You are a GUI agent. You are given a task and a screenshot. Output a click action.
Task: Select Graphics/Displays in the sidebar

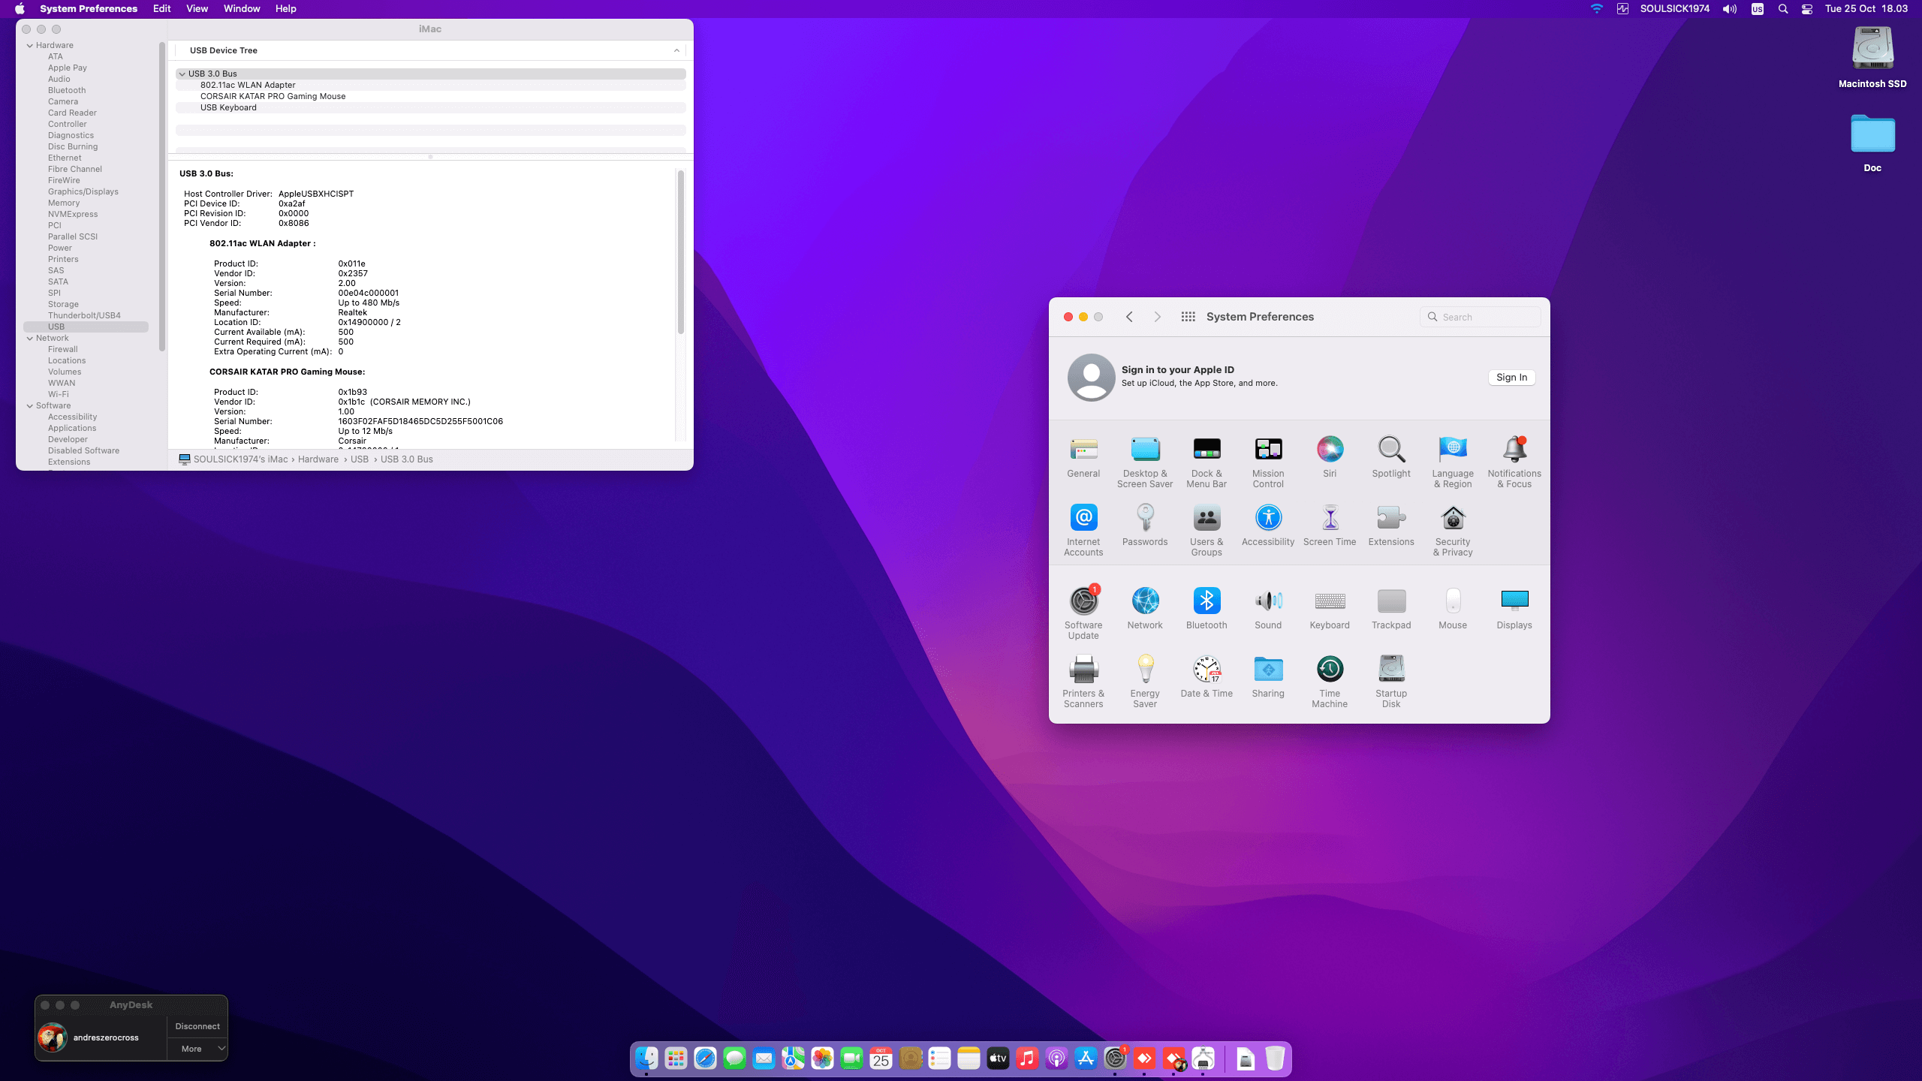[83, 192]
